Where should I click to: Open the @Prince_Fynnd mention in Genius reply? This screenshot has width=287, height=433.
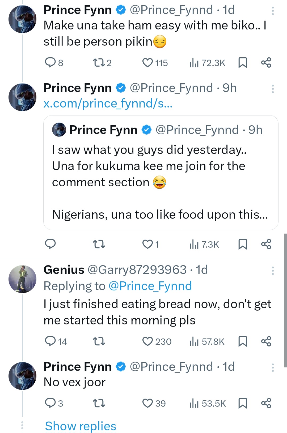click(150, 286)
